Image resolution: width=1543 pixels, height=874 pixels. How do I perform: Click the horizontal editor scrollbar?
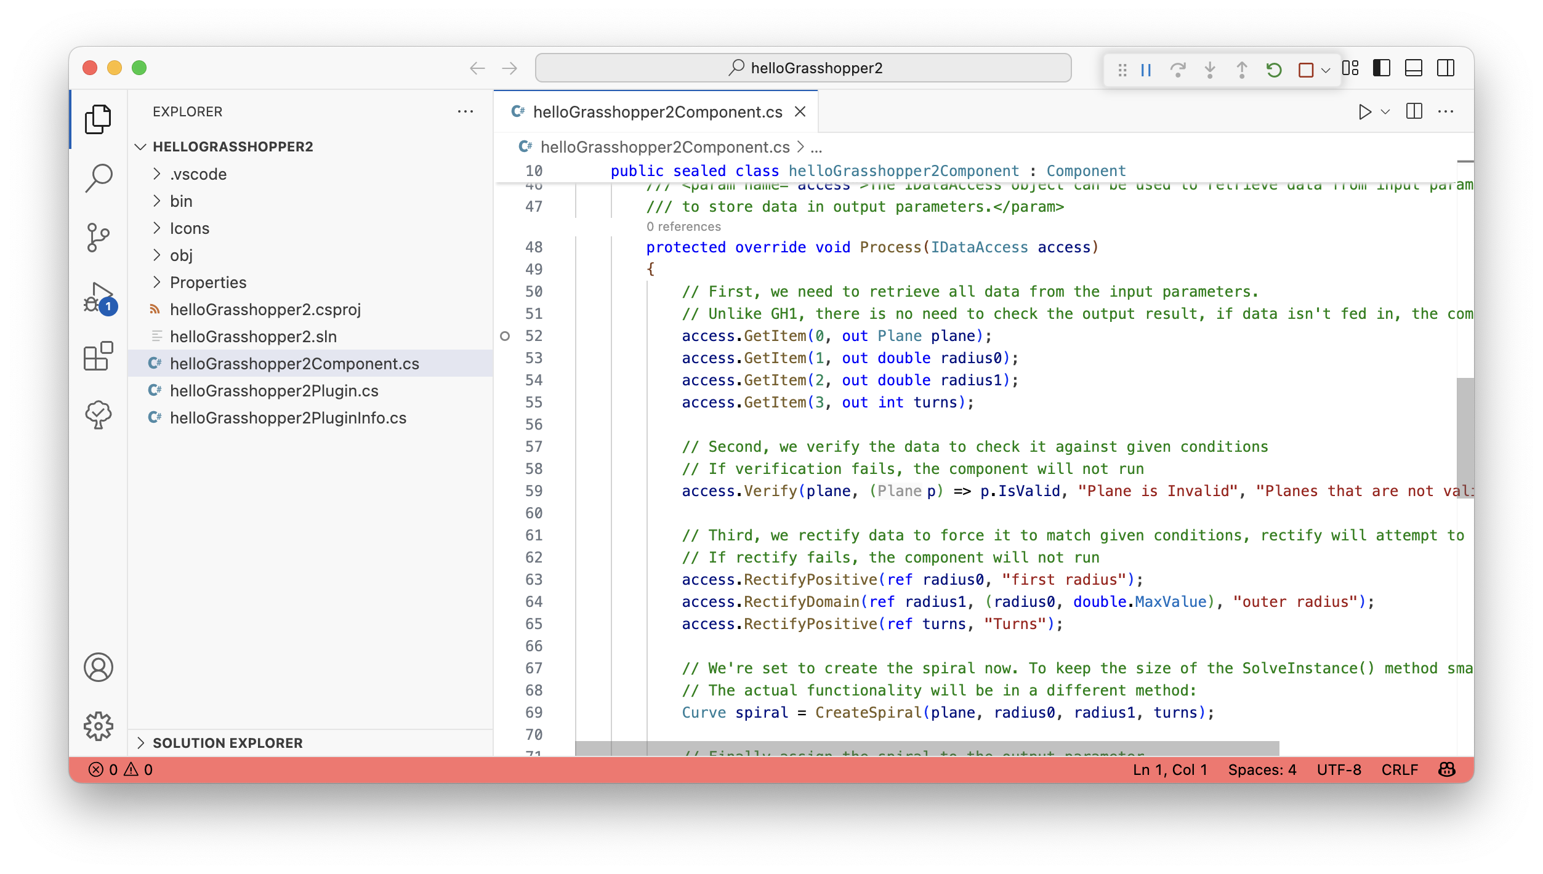pos(927,748)
